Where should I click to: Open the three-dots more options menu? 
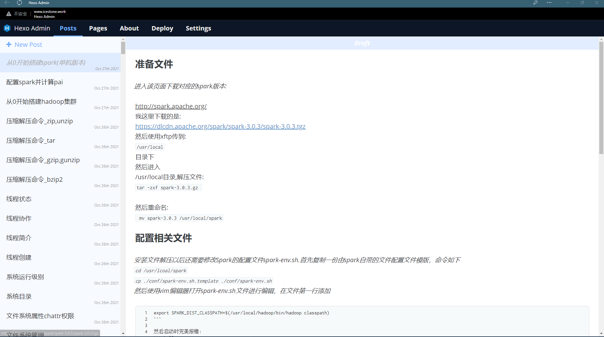549,3
